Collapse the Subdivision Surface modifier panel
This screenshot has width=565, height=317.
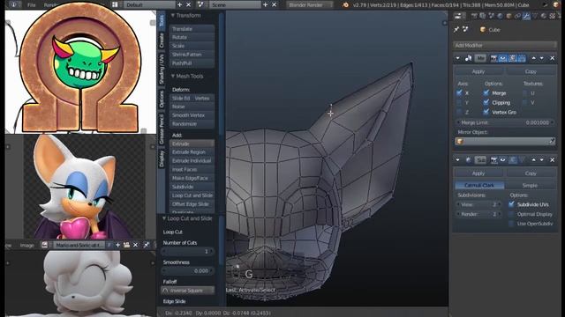coord(457,160)
